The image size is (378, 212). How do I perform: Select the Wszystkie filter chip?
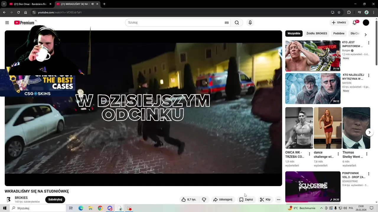(294, 34)
